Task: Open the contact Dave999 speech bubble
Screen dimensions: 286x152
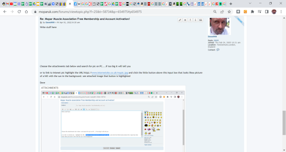Action: (x=218, y=50)
